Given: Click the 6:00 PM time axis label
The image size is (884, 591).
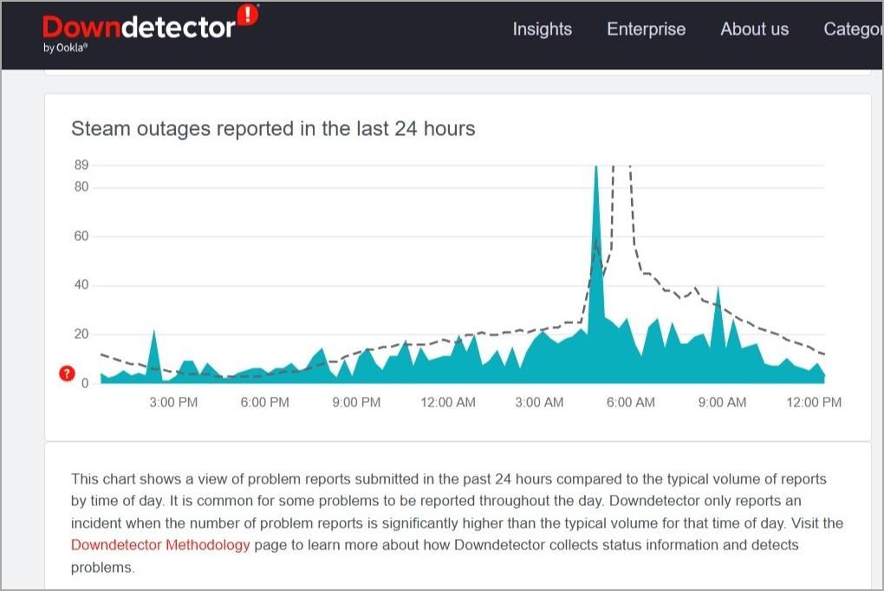Looking at the screenshot, I should 264,402.
